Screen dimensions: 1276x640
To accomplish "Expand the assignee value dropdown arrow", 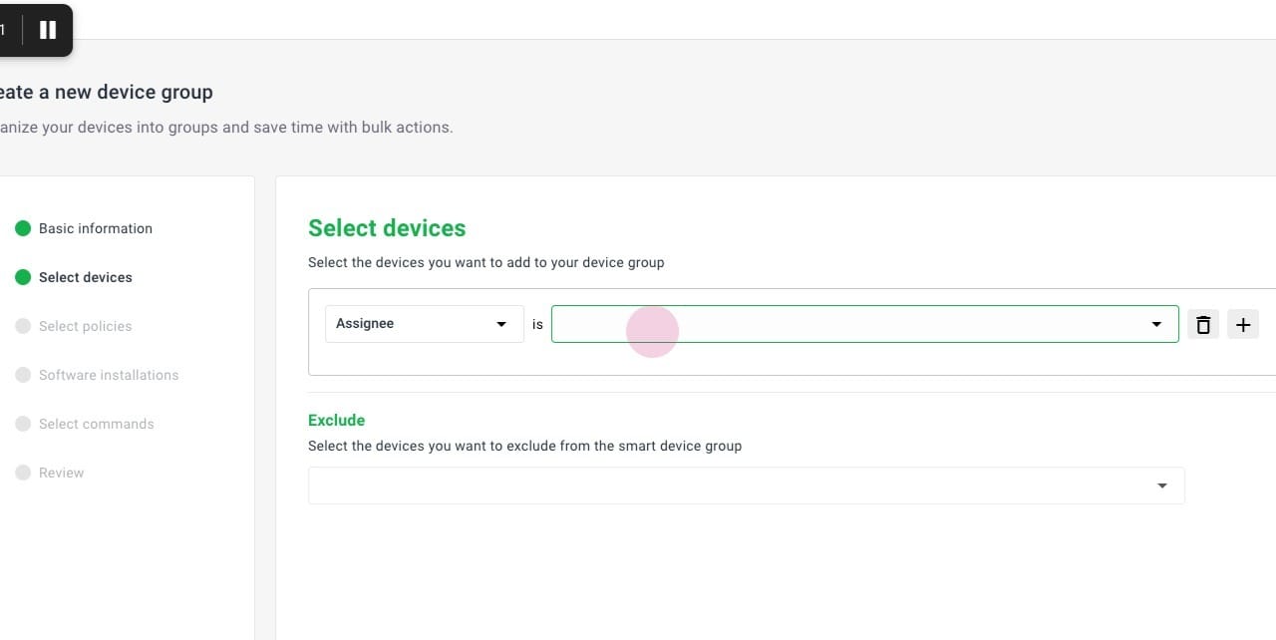I will [1156, 324].
